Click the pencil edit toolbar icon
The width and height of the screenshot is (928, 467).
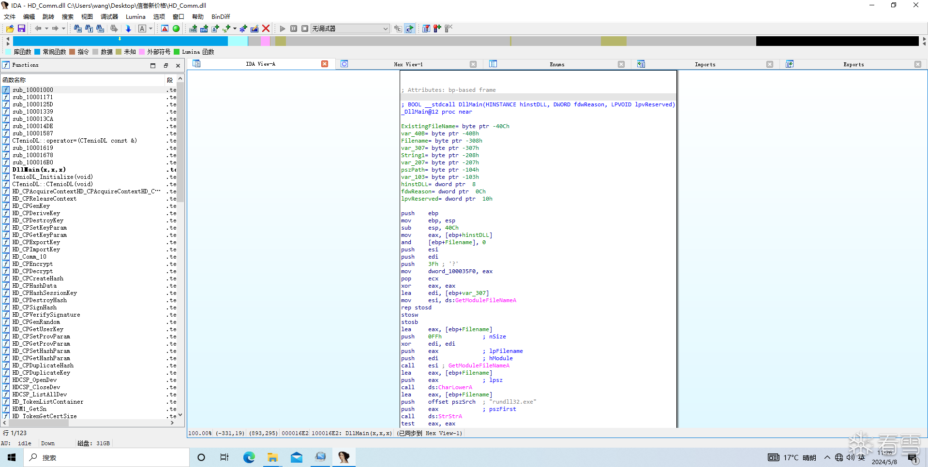[254, 29]
